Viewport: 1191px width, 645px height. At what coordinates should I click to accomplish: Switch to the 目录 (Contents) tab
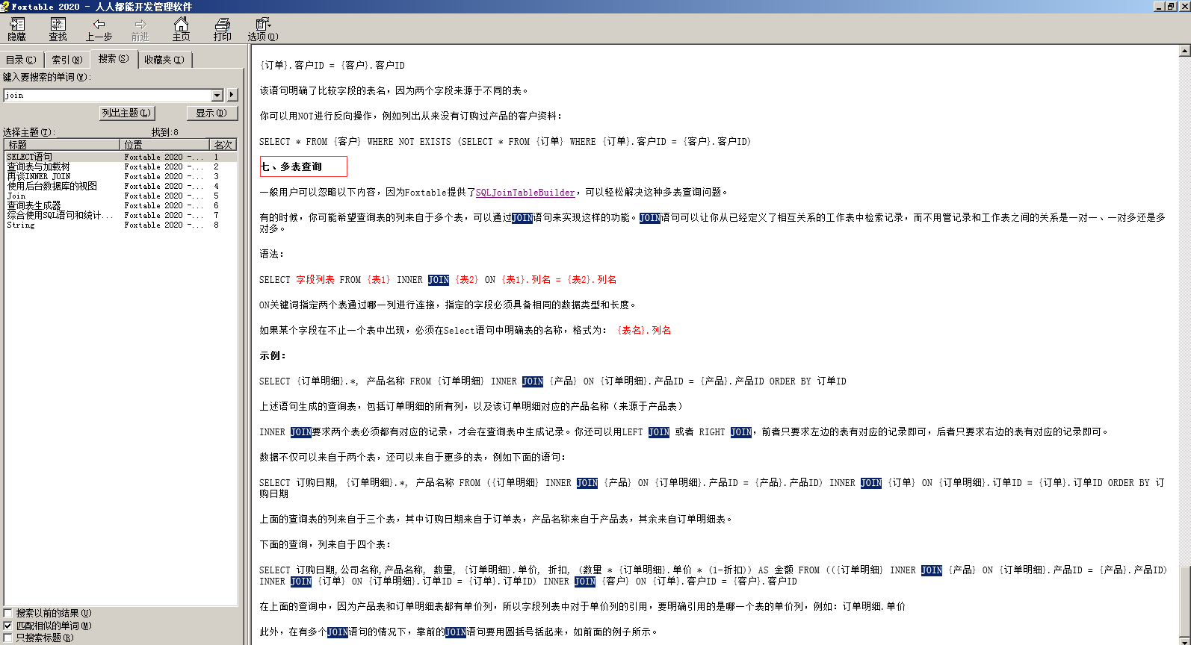tap(21, 60)
